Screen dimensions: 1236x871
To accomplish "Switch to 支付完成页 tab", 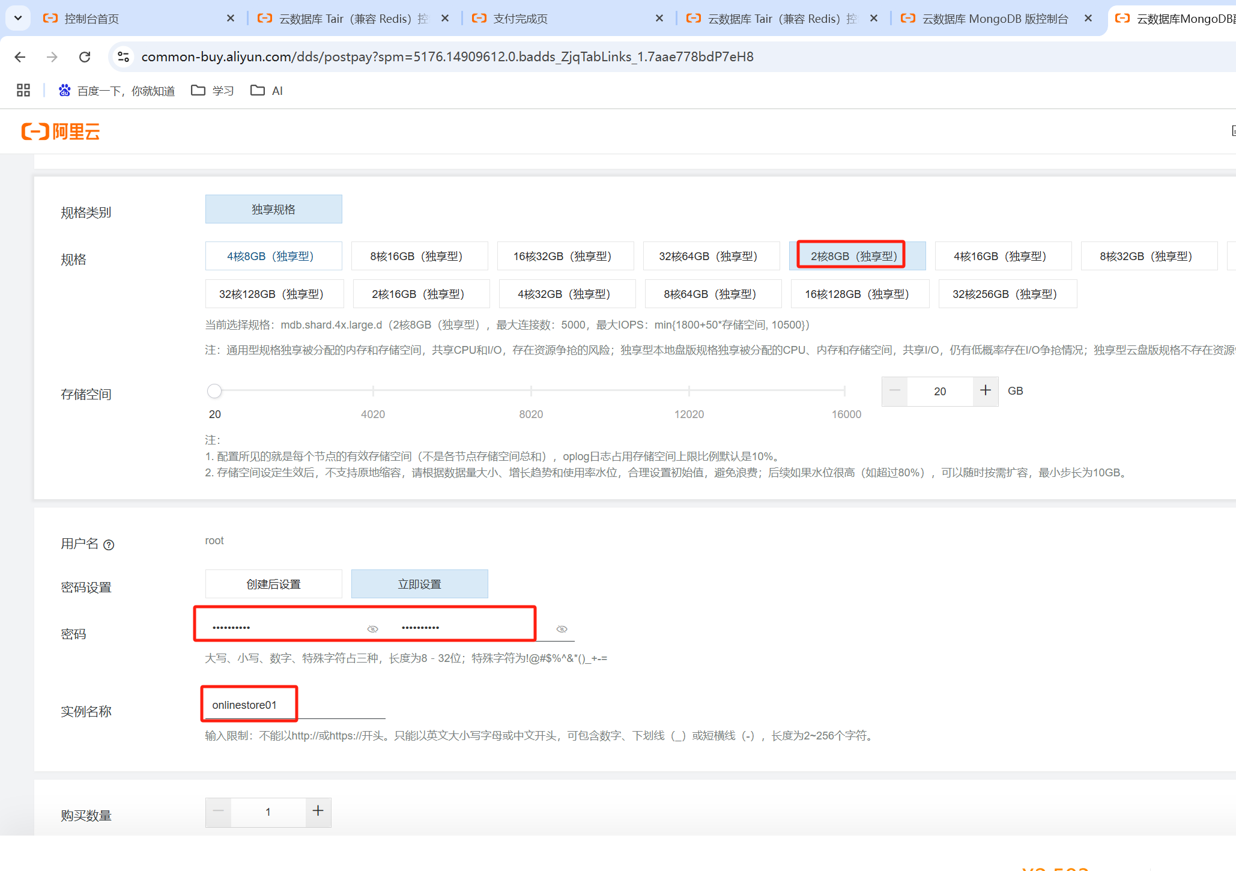I will click(x=568, y=19).
